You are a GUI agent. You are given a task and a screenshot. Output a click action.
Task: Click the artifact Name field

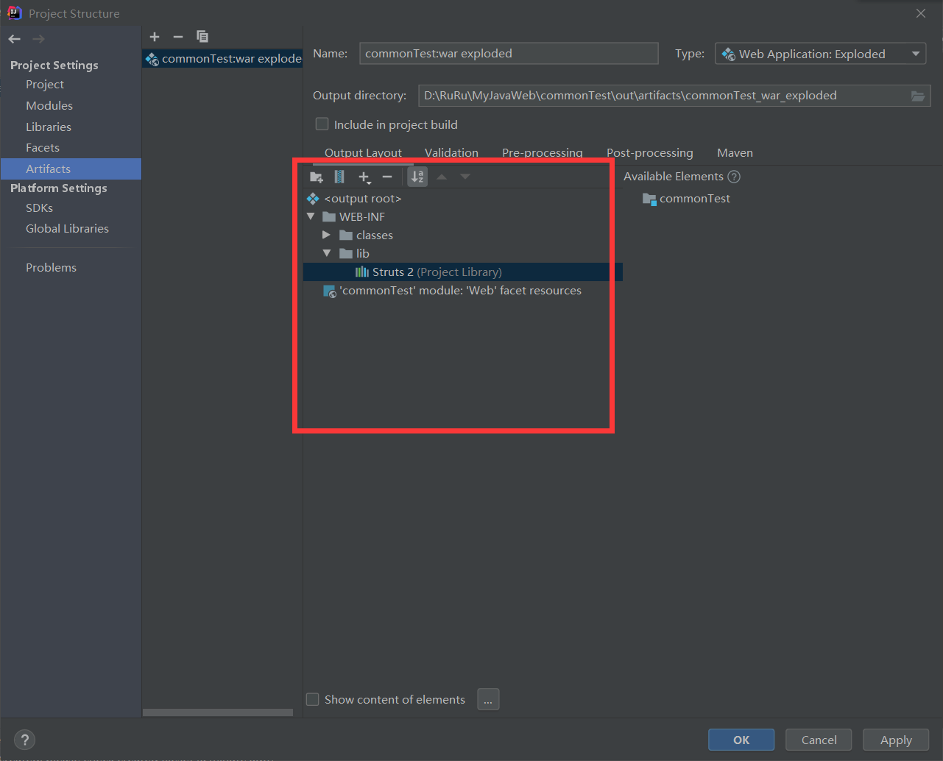point(509,53)
